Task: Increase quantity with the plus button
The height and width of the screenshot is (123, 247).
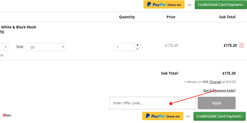Action: coord(137,45)
